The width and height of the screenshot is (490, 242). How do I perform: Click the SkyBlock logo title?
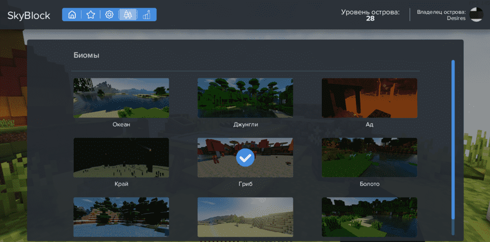[x=29, y=15]
